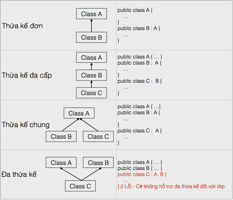
Task: Click the Thừa kế đa cấp heading
Action: click(27, 75)
